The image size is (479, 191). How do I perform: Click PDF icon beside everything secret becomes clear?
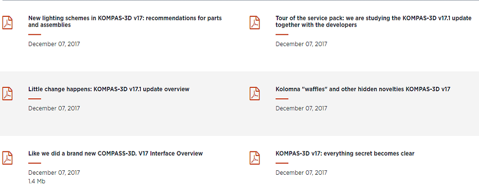[255, 158]
